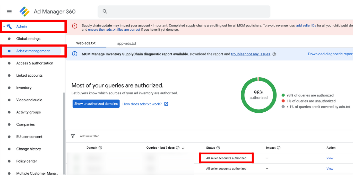This screenshot has height=180, width=353.
Task: Click green legend dot for authorized queries
Action: [x=283, y=95]
